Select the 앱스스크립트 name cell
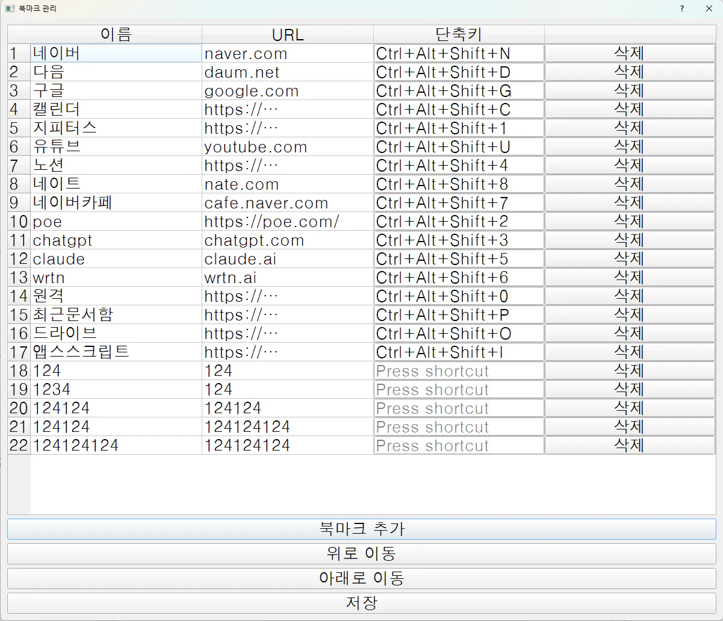The width and height of the screenshot is (723, 621). (116, 352)
